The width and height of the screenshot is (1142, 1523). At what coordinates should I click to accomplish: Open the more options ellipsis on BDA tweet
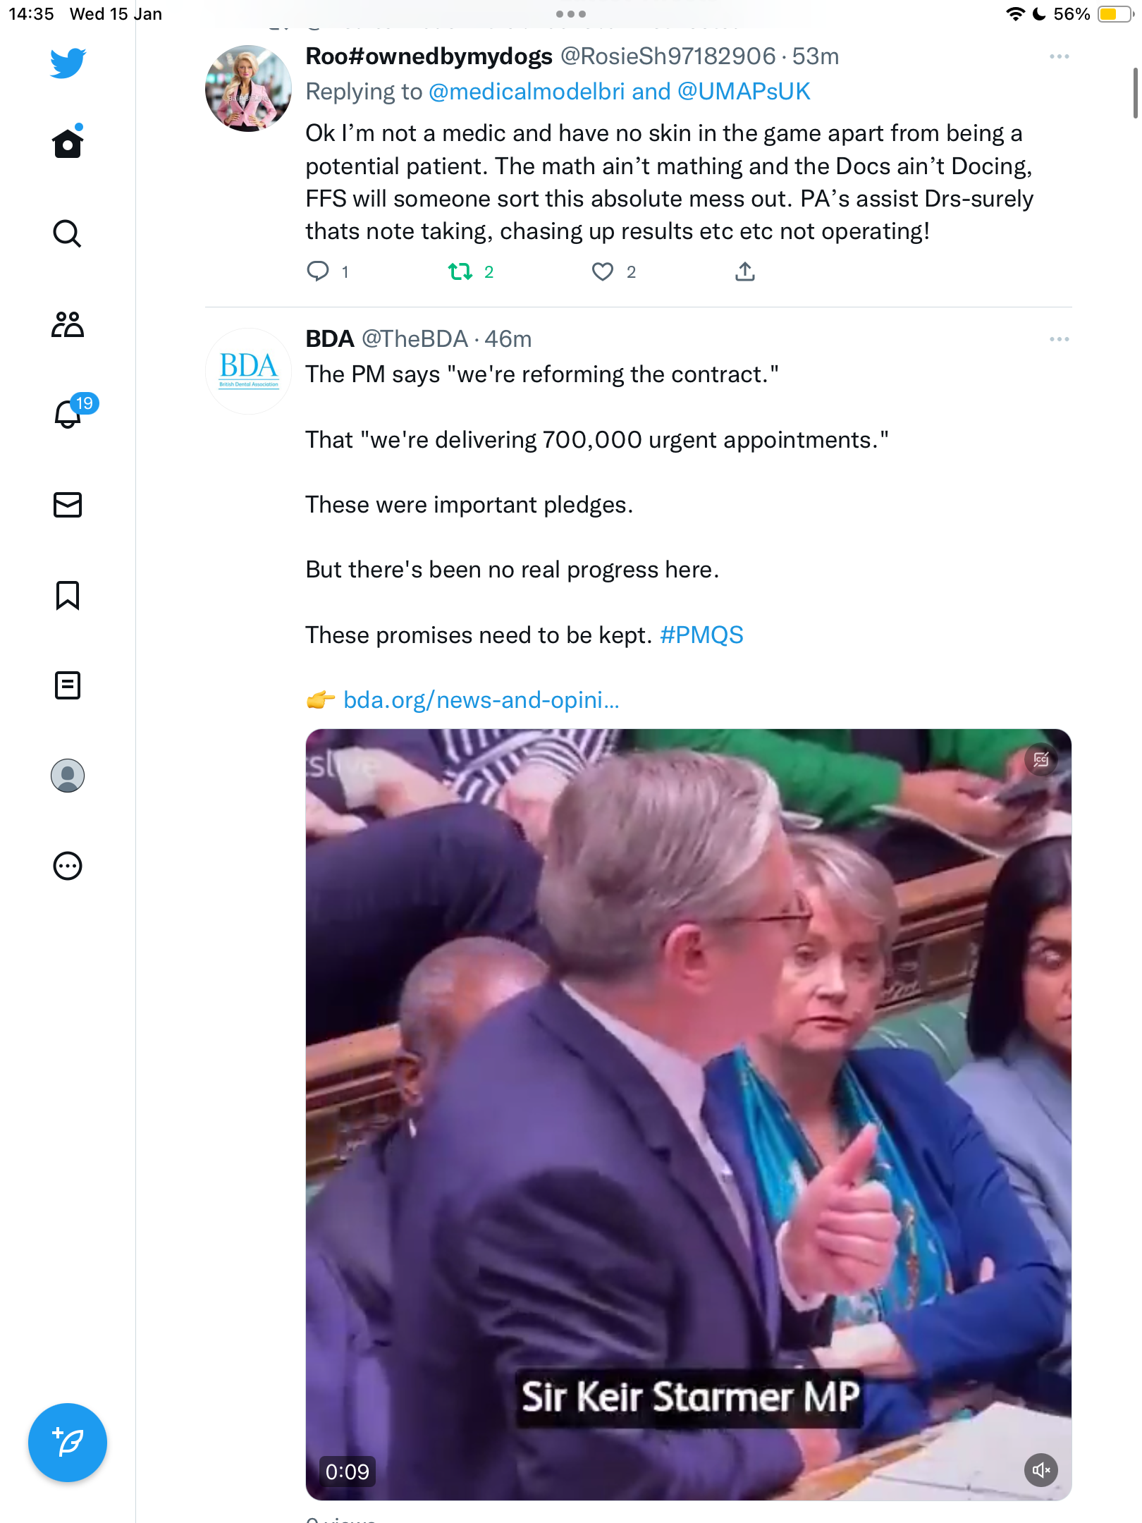(1059, 339)
